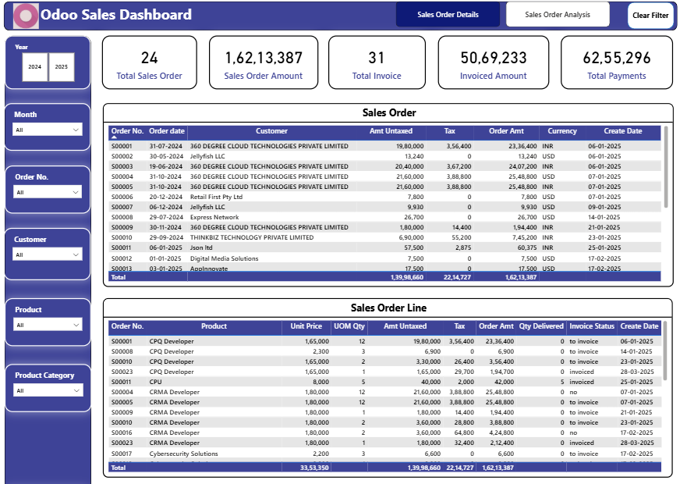Click S00016 CRMA Developer order line
Image resolution: width=680 pixels, height=484 pixels.
click(x=384, y=432)
